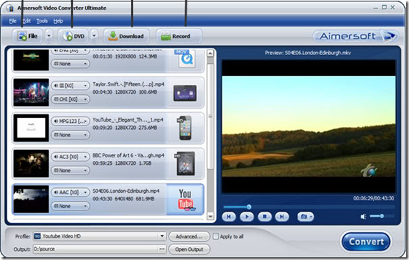Click the Add File toolbar button
Viewport: 409px width, 260px height.
click(27, 36)
